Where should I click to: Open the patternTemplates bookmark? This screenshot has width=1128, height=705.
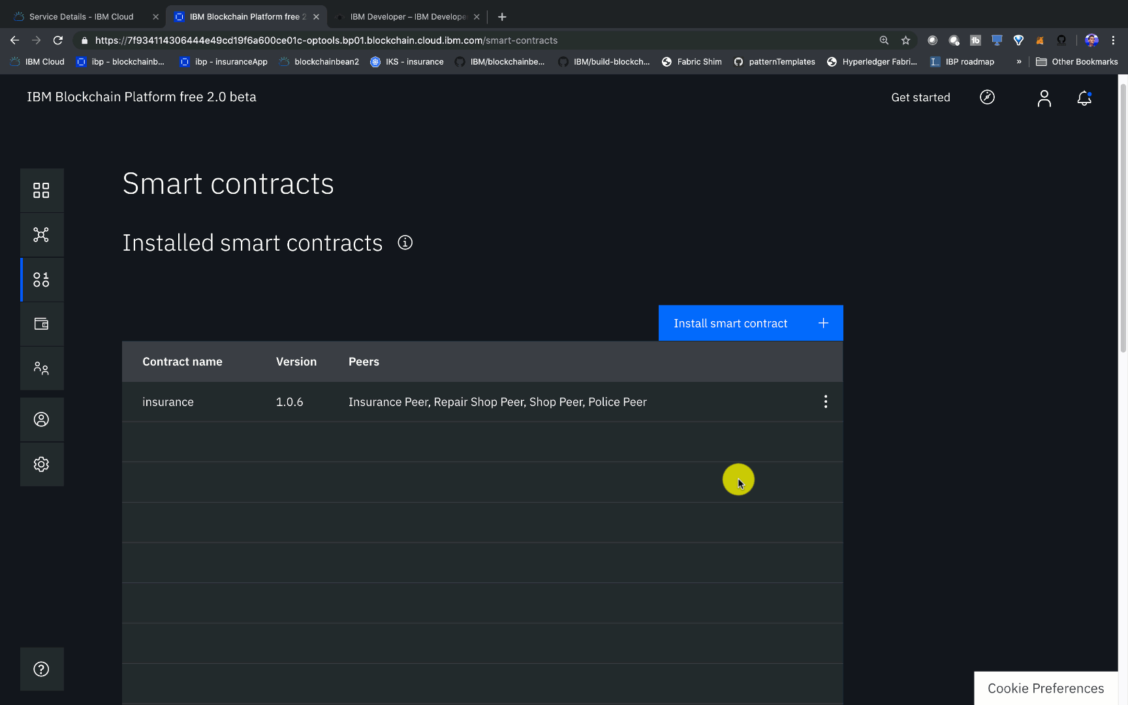pos(775,62)
